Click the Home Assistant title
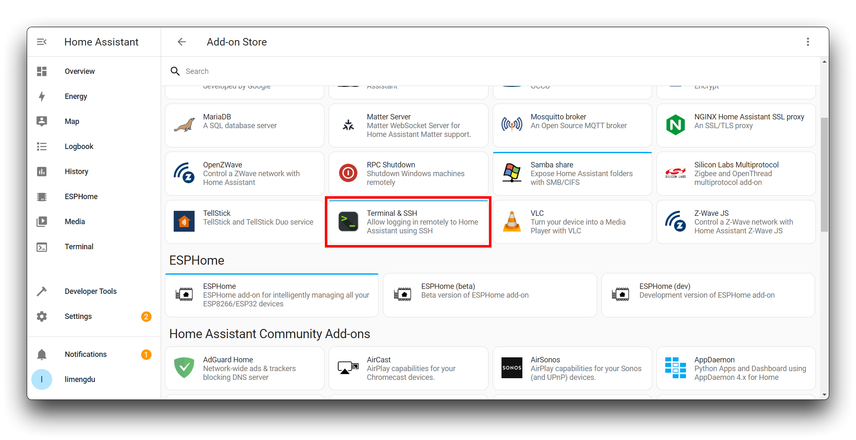856x440 pixels. [101, 42]
